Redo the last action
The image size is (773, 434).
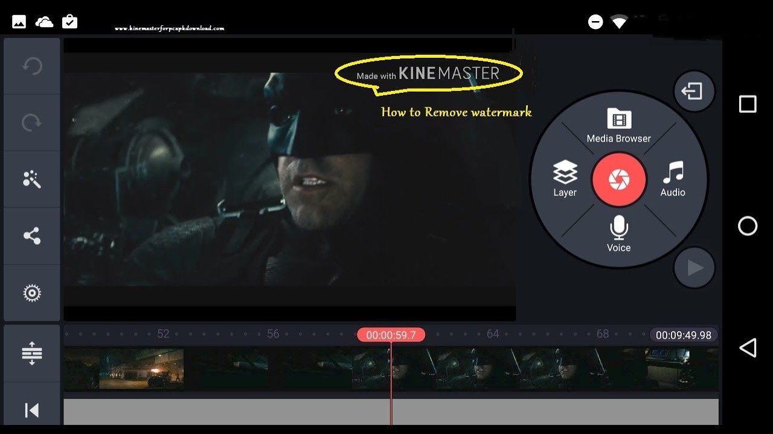click(x=32, y=122)
